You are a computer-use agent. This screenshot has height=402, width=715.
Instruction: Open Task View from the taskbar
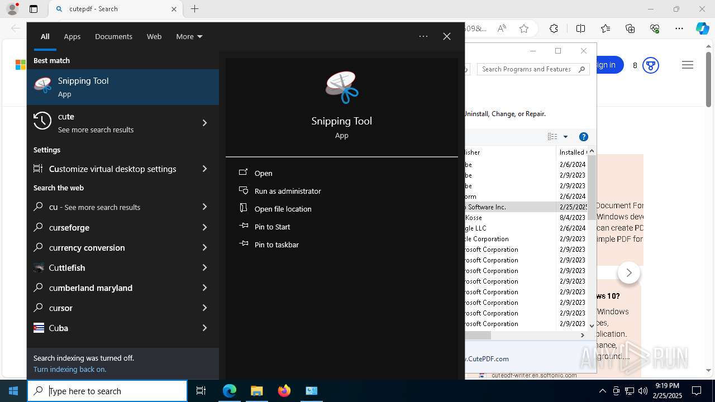(201, 391)
